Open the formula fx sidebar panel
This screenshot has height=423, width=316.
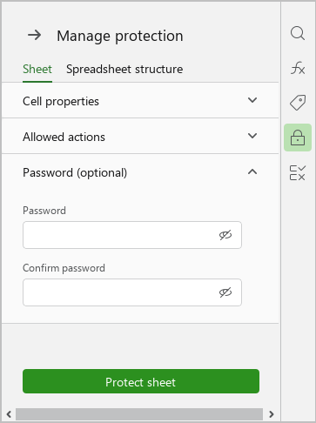(298, 68)
